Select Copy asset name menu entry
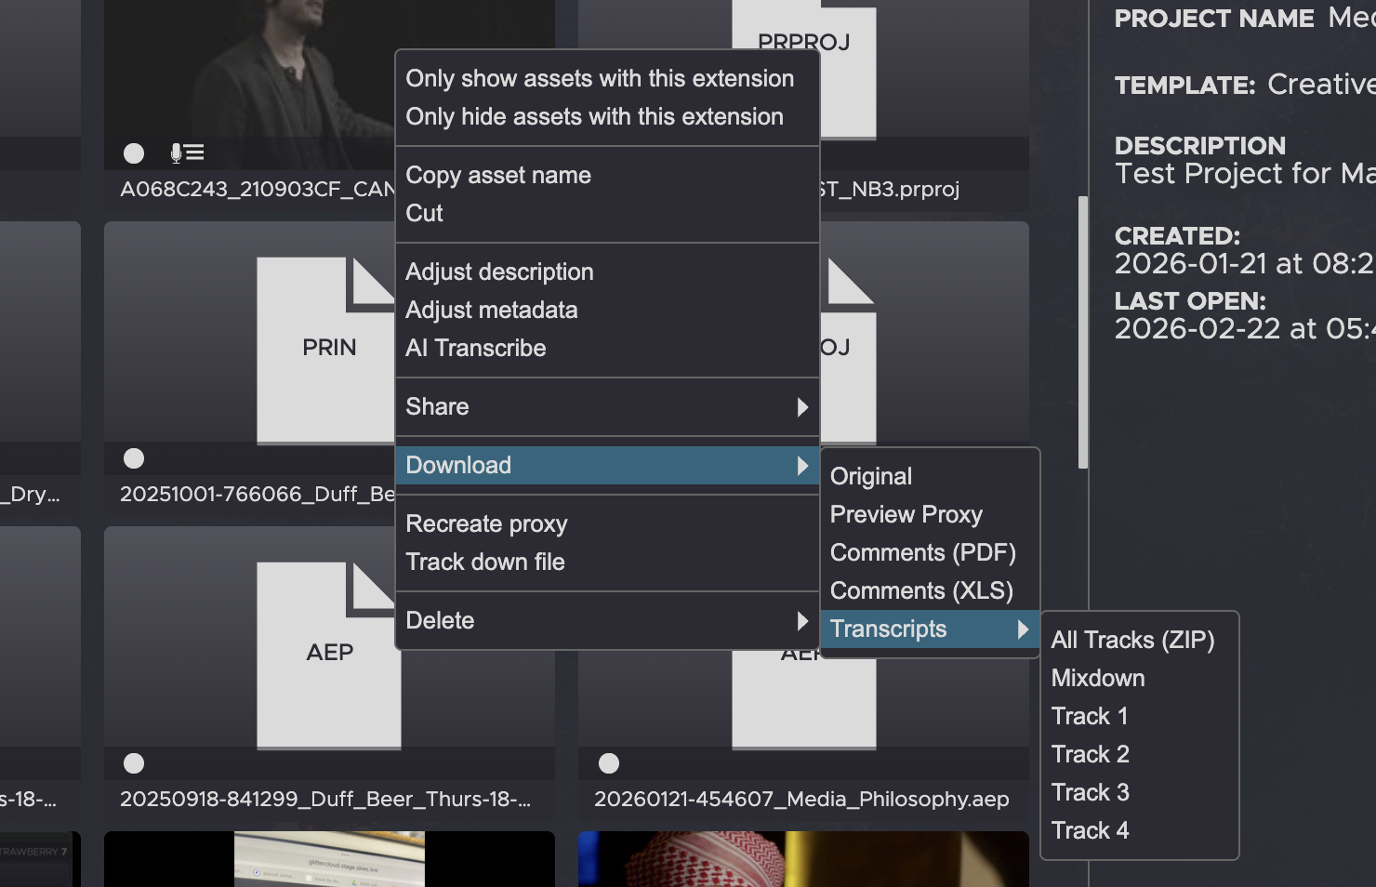This screenshot has height=887, width=1376. tap(497, 176)
